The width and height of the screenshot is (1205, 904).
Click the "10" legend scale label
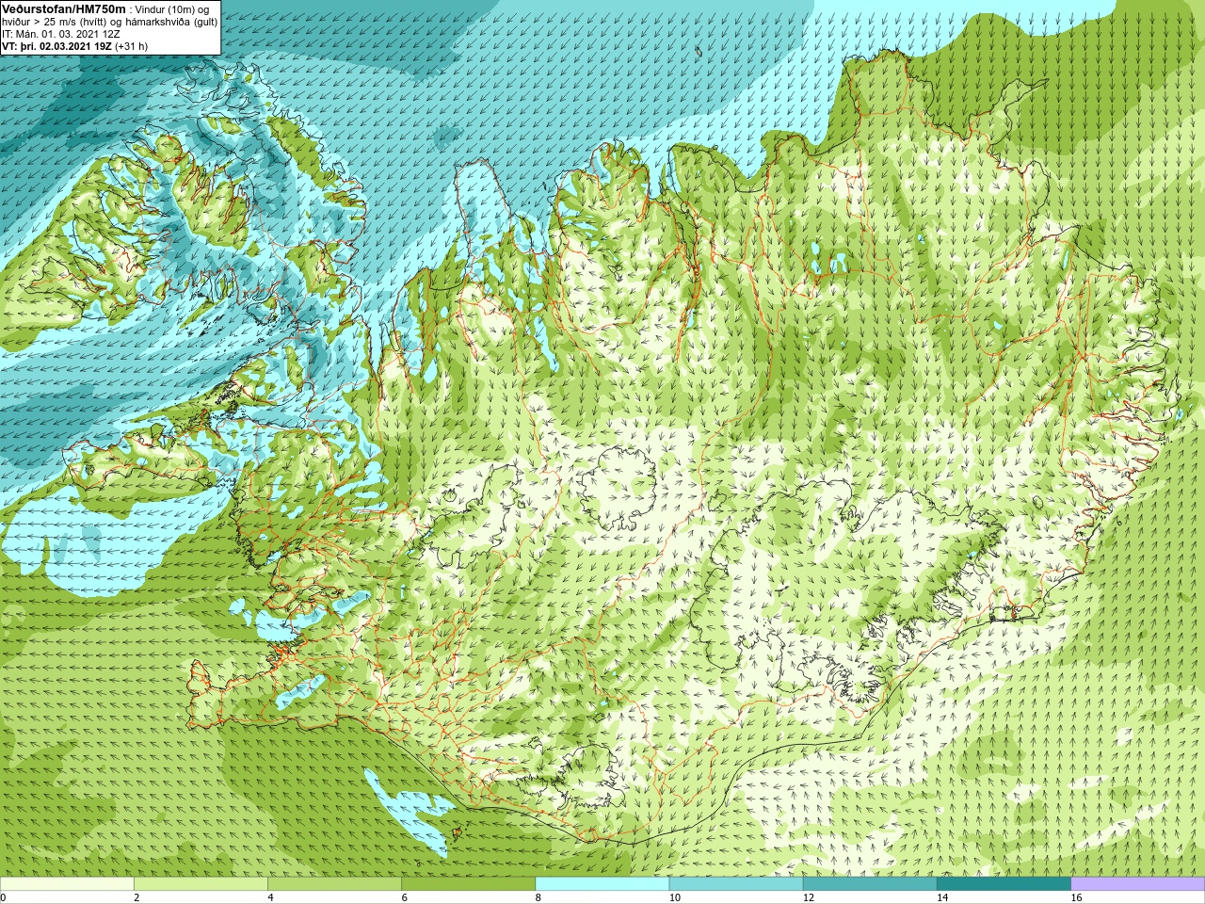pos(674,897)
